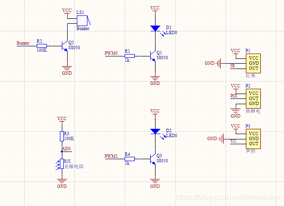This screenshot has width=284, height=206.
Task: Click the GND symbol under P2
Action: pyautogui.click(x=236, y=113)
